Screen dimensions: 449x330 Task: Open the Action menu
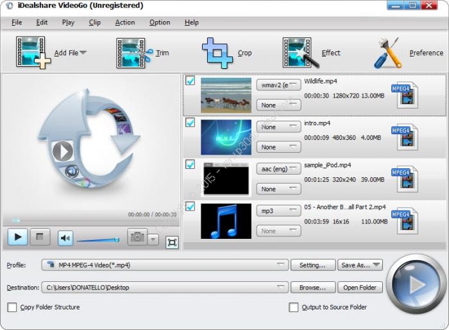pos(125,22)
